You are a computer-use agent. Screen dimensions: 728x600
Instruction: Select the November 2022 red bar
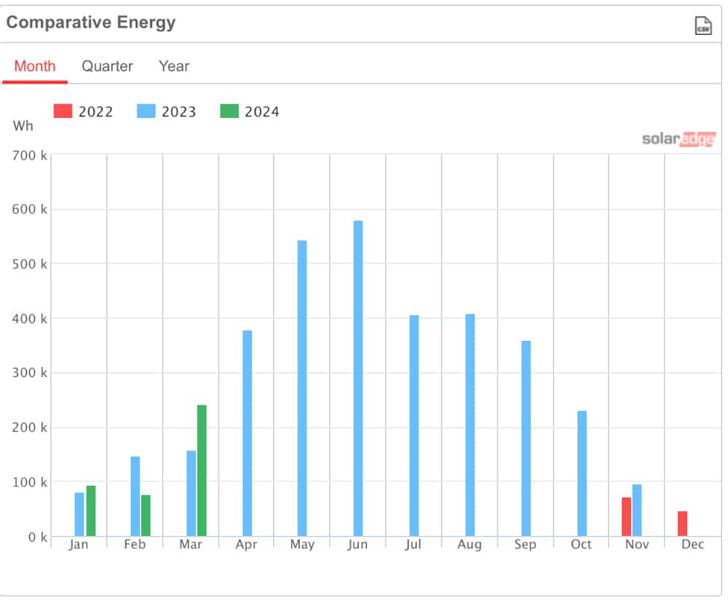click(x=626, y=517)
